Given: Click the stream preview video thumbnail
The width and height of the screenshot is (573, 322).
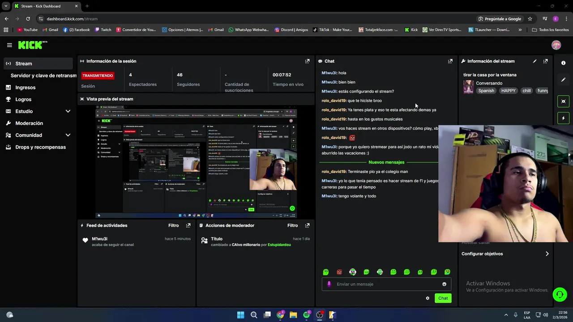Looking at the screenshot, I should [196, 161].
